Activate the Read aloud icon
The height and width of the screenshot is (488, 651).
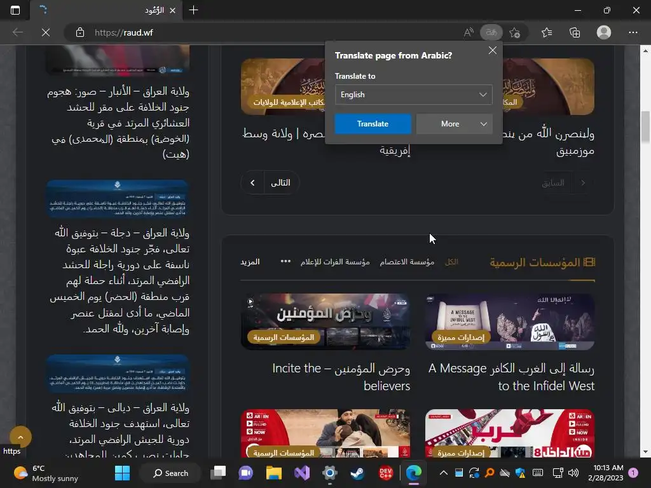(469, 32)
